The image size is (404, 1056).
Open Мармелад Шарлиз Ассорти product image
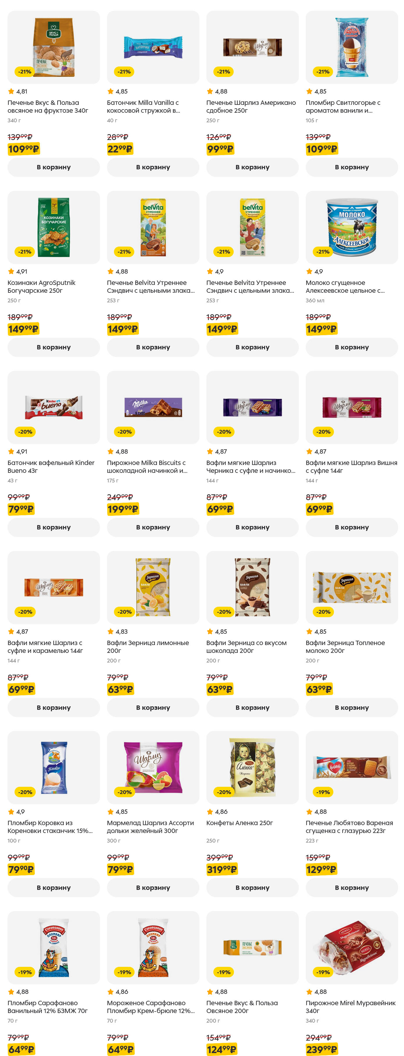click(153, 767)
